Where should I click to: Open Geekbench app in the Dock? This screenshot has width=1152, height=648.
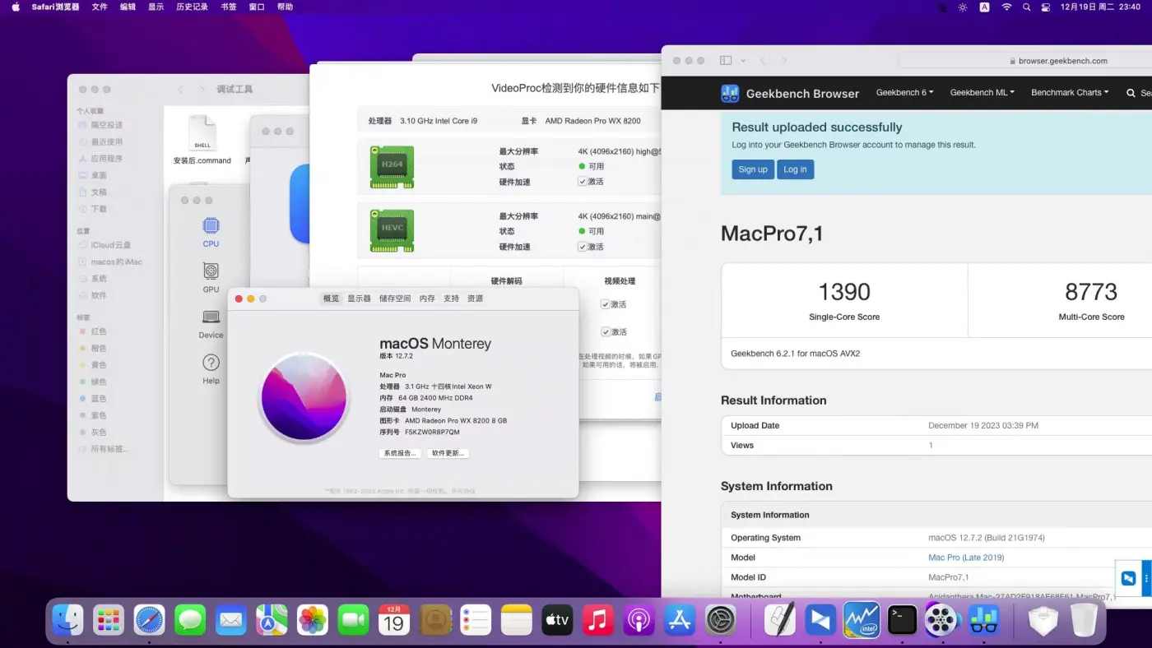tap(983, 620)
